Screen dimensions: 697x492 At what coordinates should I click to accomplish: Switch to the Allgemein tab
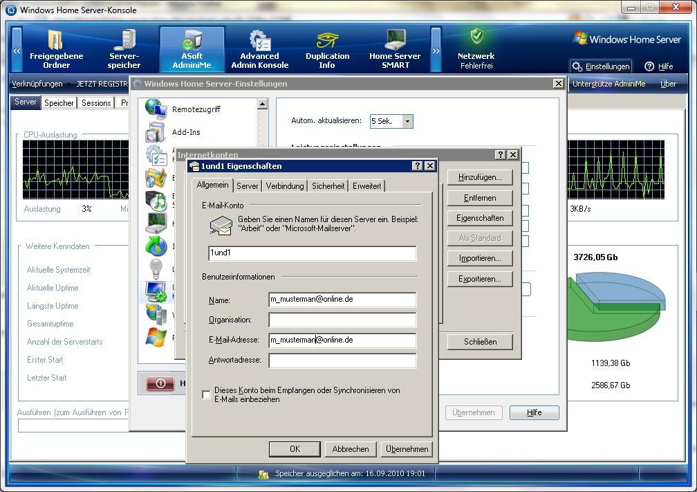tap(212, 185)
